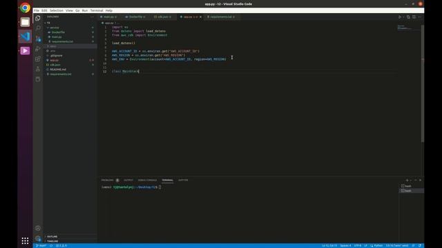Select the Python 3.9.16 venv interpreter
The height and width of the screenshot is (248, 442).
(397, 246)
